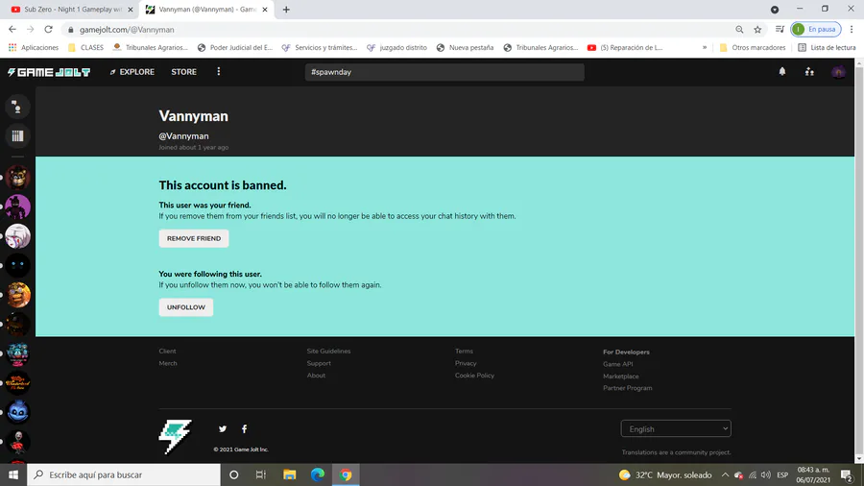
Task: Click the Unfollow button
Action: coord(186,307)
